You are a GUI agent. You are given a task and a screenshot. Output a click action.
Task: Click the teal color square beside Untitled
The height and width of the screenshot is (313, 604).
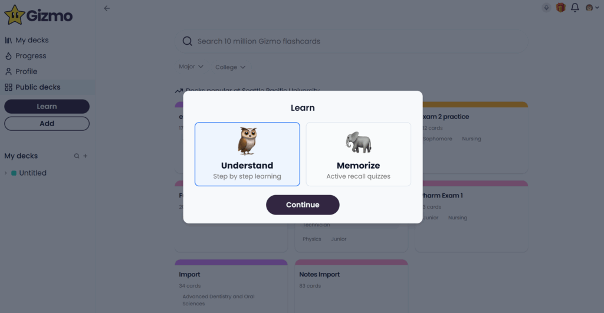click(14, 173)
